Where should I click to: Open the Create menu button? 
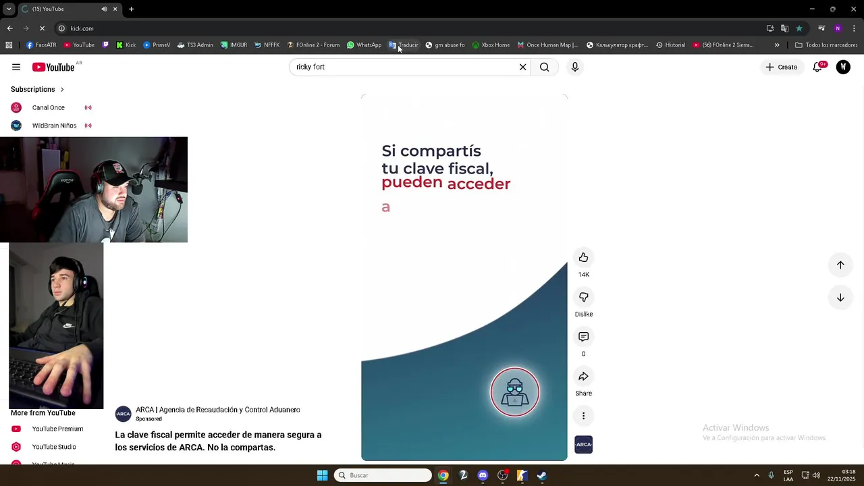point(782,67)
